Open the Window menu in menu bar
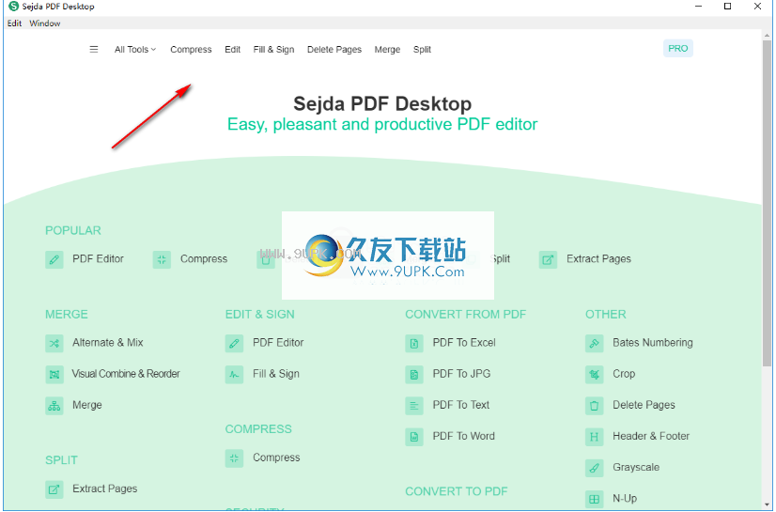This screenshot has height=512, width=776. (45, 23)
